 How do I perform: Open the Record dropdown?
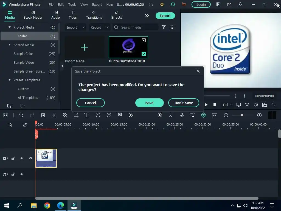click(99, 27)
